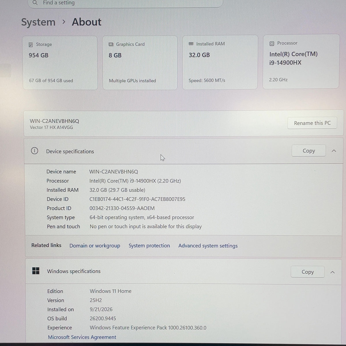Image resolution: width=346 pixels, height=346 pixels.
Task: Click the version value 25H2
Action: 96,300
